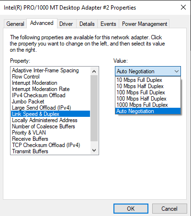Select Locally Administered Address property
This screenshot has width=191, height=216.
[x=51, y=120]
